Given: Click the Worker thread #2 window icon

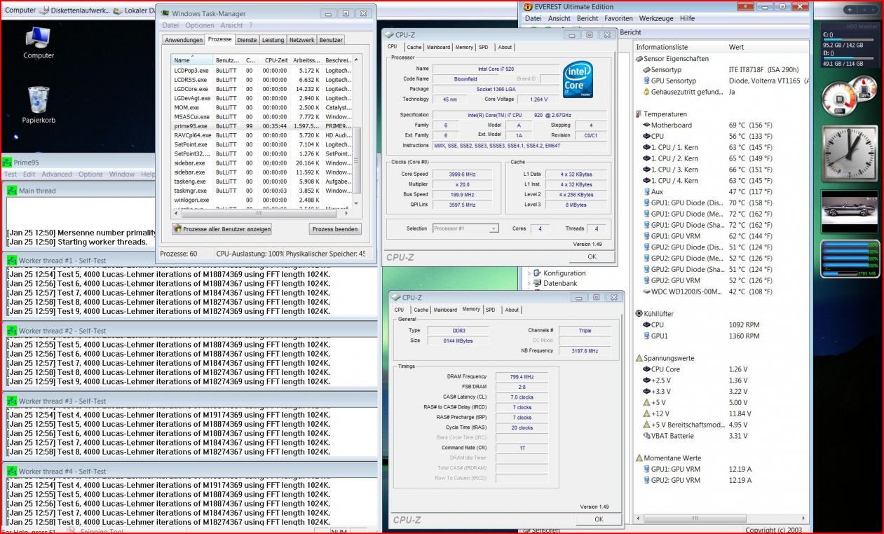Looking at the screenshot, I should coord(12,330).
